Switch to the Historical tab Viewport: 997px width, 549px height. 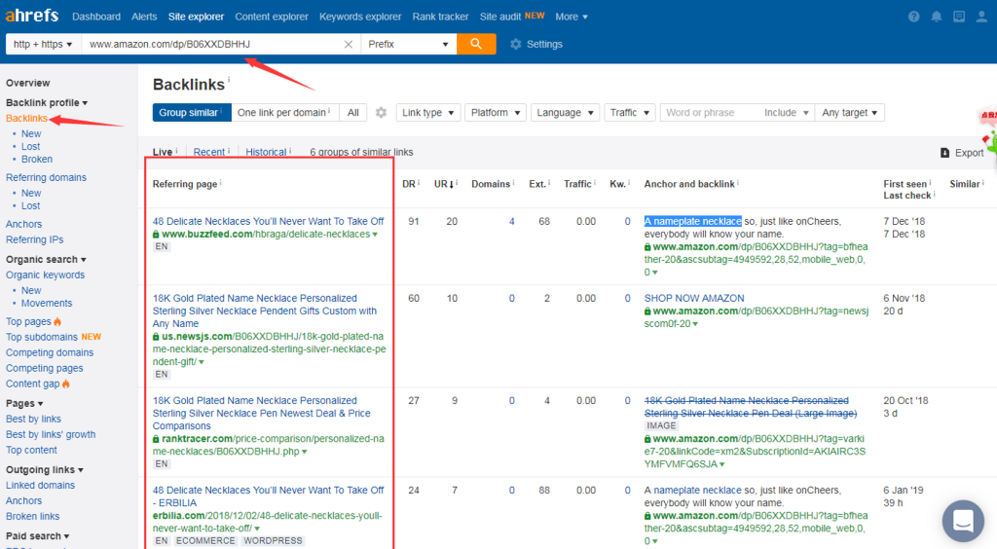pyautogui.click(x=266, y=152)
